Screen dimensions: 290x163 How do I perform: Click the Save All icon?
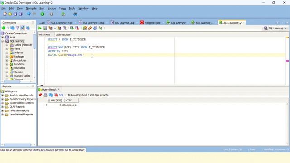pos(20,14)
